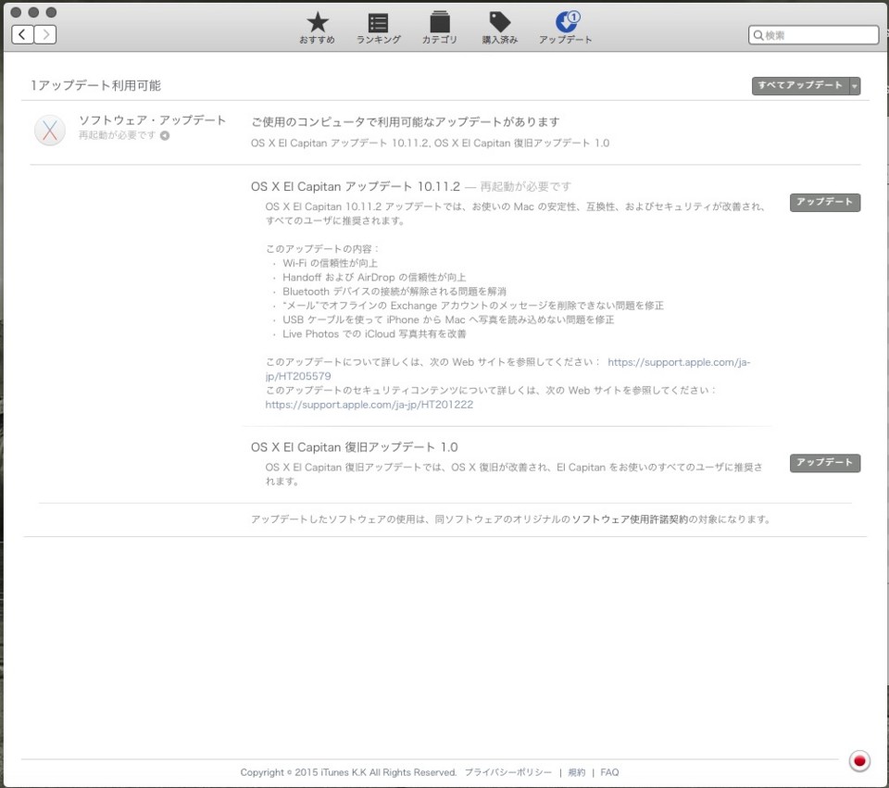Image resolution: width=889 pixels, height=788 pixels.
Task: Click ご使用のコンピュータで利用可能なアップデートがあります text
Action: click(406, 122)
